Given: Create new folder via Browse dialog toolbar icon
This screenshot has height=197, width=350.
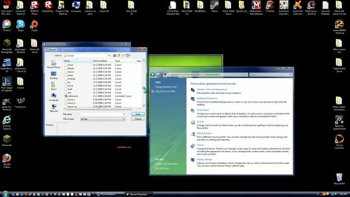Looking at the screenshot, I should 123,55.
